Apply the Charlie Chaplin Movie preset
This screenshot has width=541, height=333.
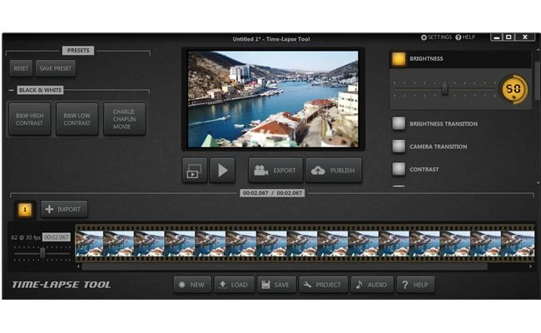(x=124, y=119)
